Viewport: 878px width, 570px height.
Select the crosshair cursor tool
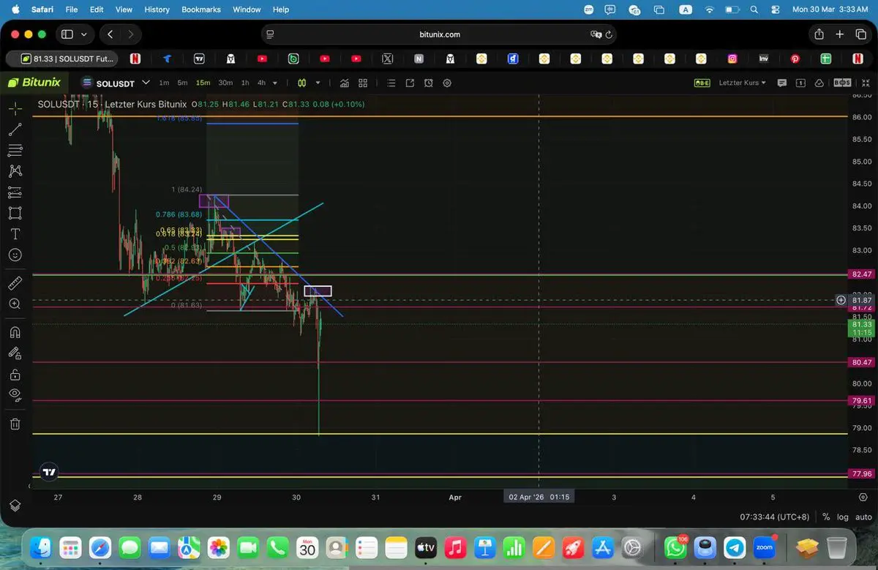click(x=15, y=108)
